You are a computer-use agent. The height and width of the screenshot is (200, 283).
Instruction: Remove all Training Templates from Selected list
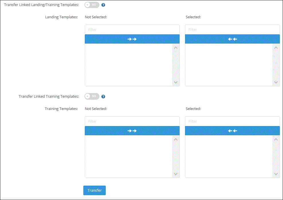tap(232, 131)
